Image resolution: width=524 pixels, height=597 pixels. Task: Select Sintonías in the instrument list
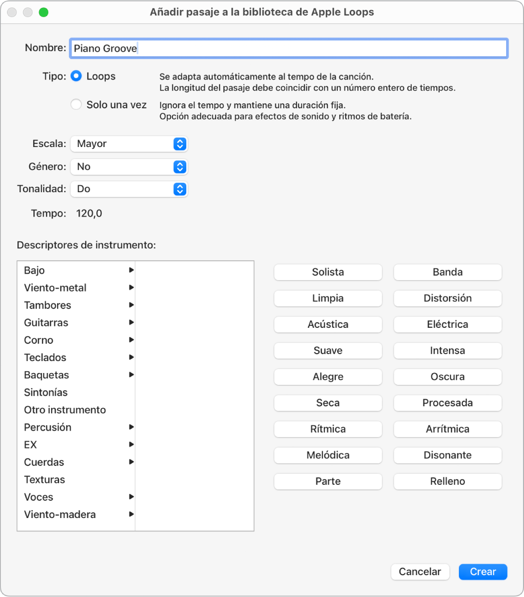pyautogui.click(x=76, y=392)
